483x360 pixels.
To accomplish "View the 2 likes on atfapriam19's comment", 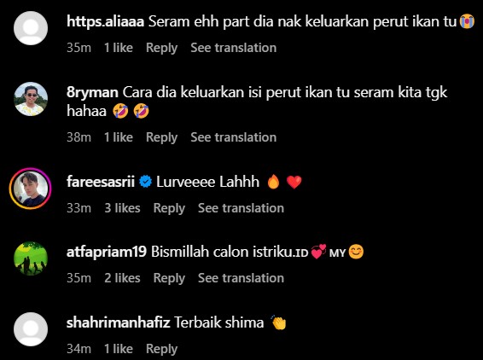I will 122,278.
